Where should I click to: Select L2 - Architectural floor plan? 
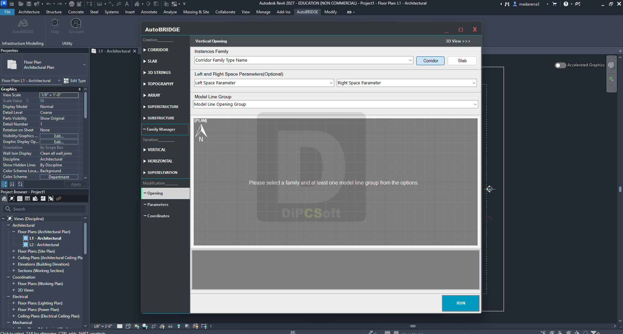click(x=44, y=245)
